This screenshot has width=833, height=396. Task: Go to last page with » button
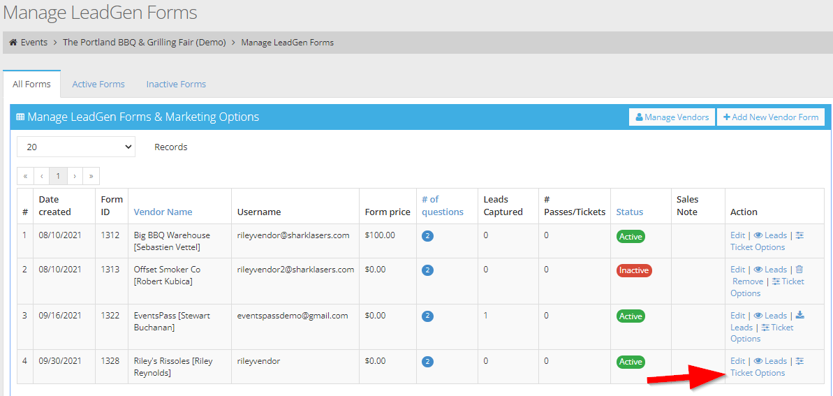pos(91,176)
